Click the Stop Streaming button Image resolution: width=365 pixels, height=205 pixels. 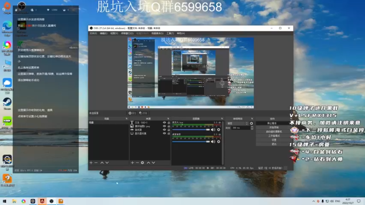coord(272,123)
